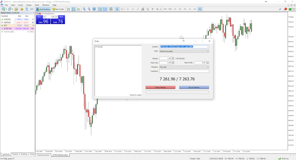Viewport: 296px width, 160px height.
Task: Click Sell by Market button
Action: (160, 87)
